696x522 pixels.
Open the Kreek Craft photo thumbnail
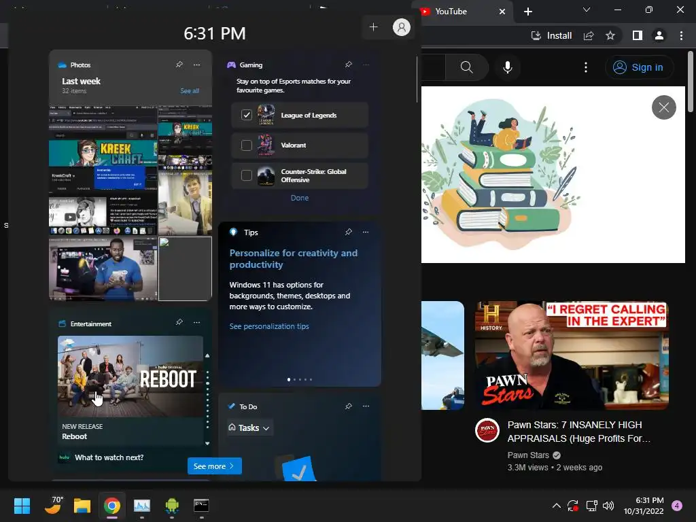coord(103,170)
